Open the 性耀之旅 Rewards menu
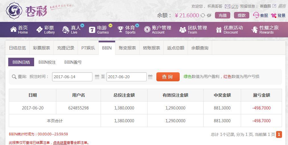 pos(265,30)
